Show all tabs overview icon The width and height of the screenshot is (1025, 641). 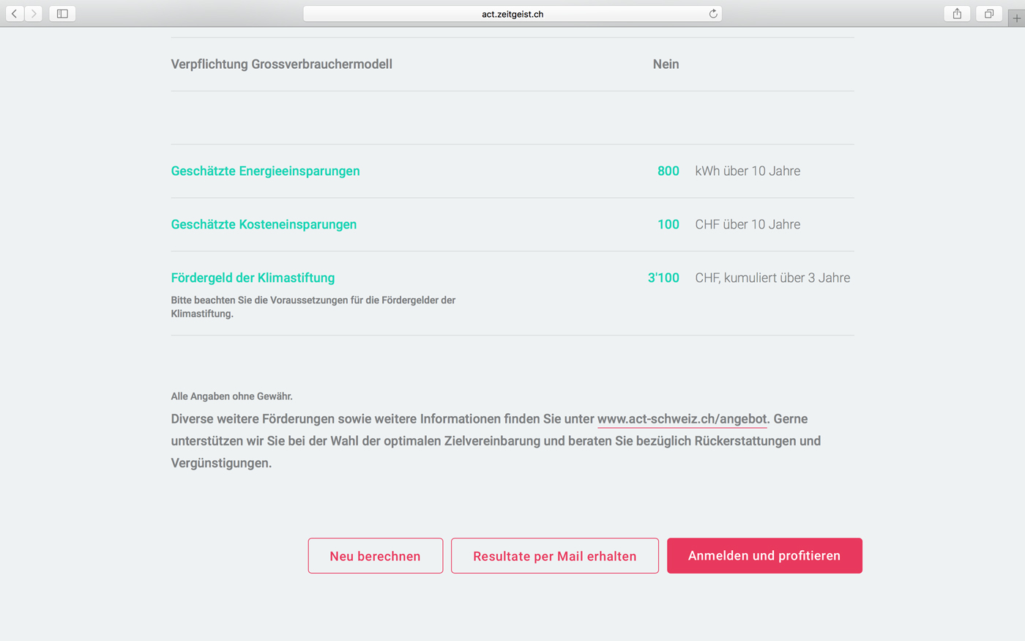coord(988,13)
